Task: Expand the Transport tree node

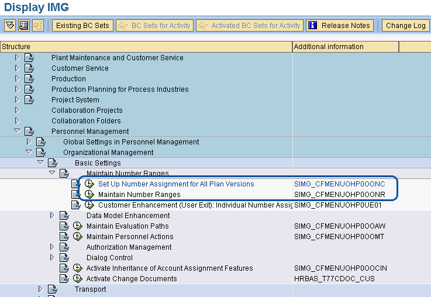Action: pyautogui.click(x=40, y=289)
